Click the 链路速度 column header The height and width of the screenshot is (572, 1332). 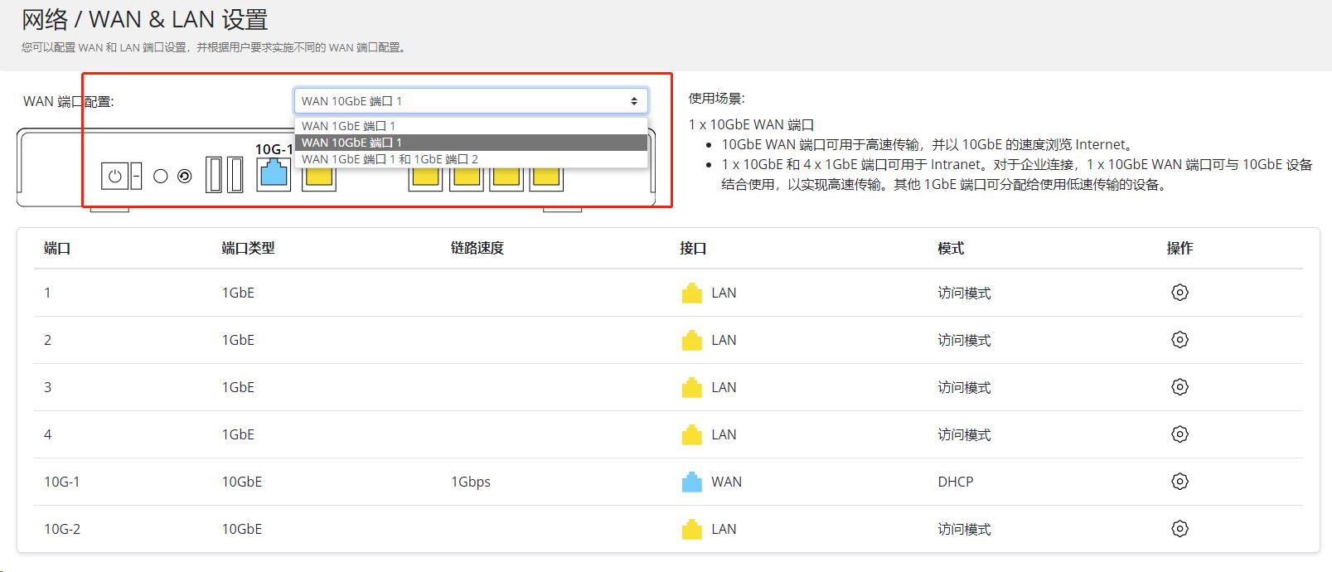(477, 248)
